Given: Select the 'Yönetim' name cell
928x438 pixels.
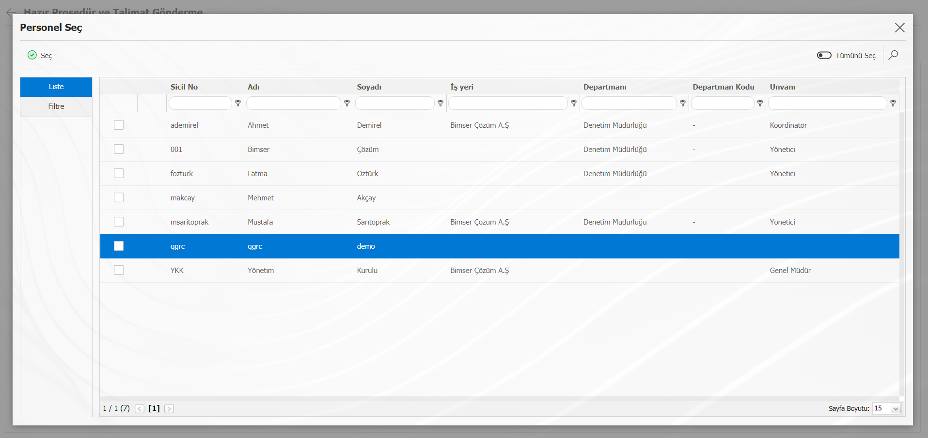Looking at the screenshot, I should pyautogui.click(x=261, y=271).
